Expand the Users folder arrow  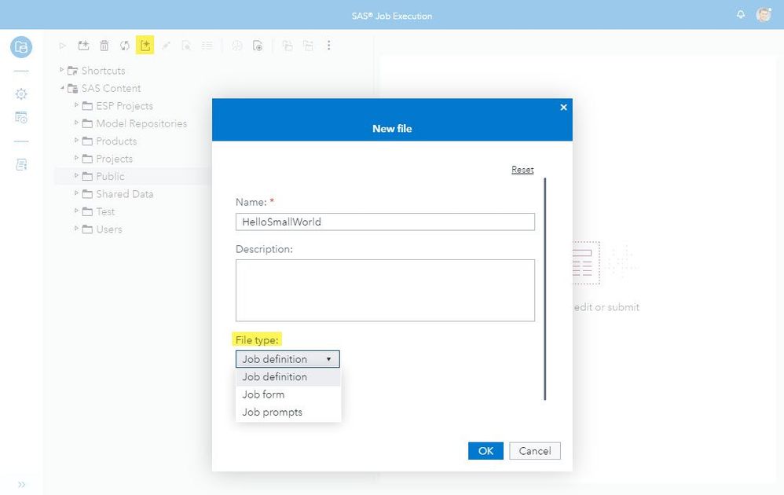[x=76, y=228]
